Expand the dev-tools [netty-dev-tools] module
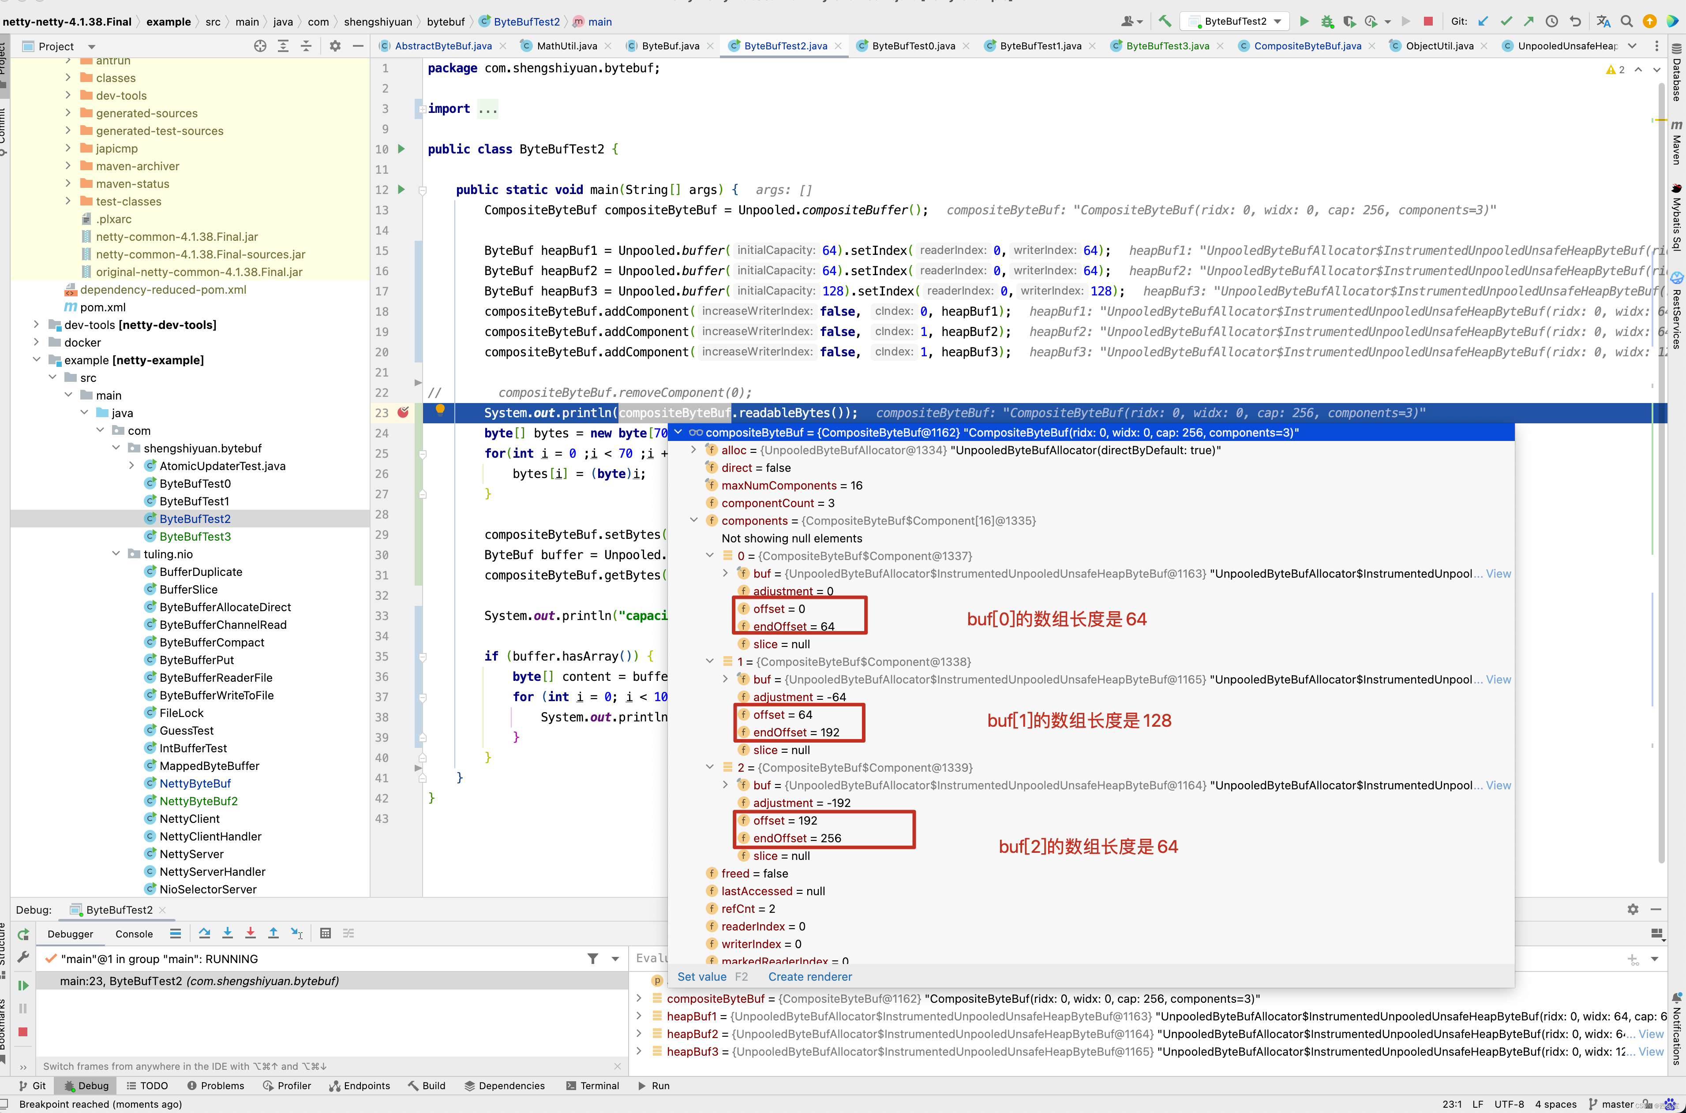 tap(36, 325)
